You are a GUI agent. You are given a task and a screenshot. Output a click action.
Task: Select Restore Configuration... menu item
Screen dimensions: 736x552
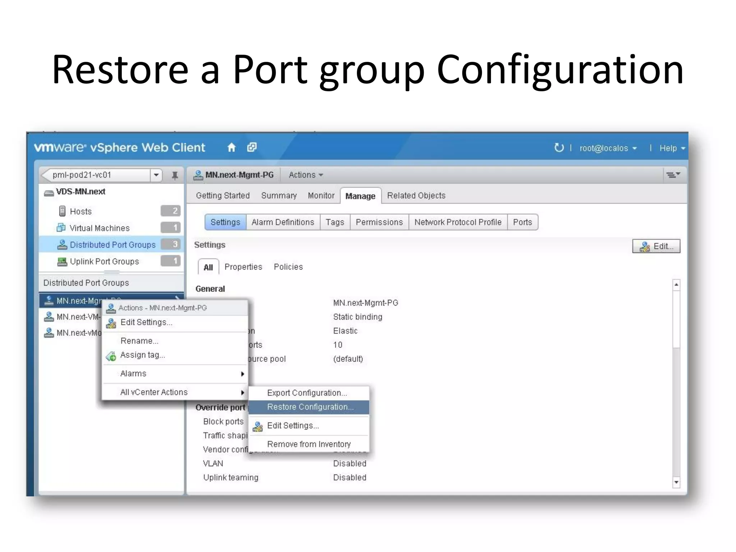[309, 407]
